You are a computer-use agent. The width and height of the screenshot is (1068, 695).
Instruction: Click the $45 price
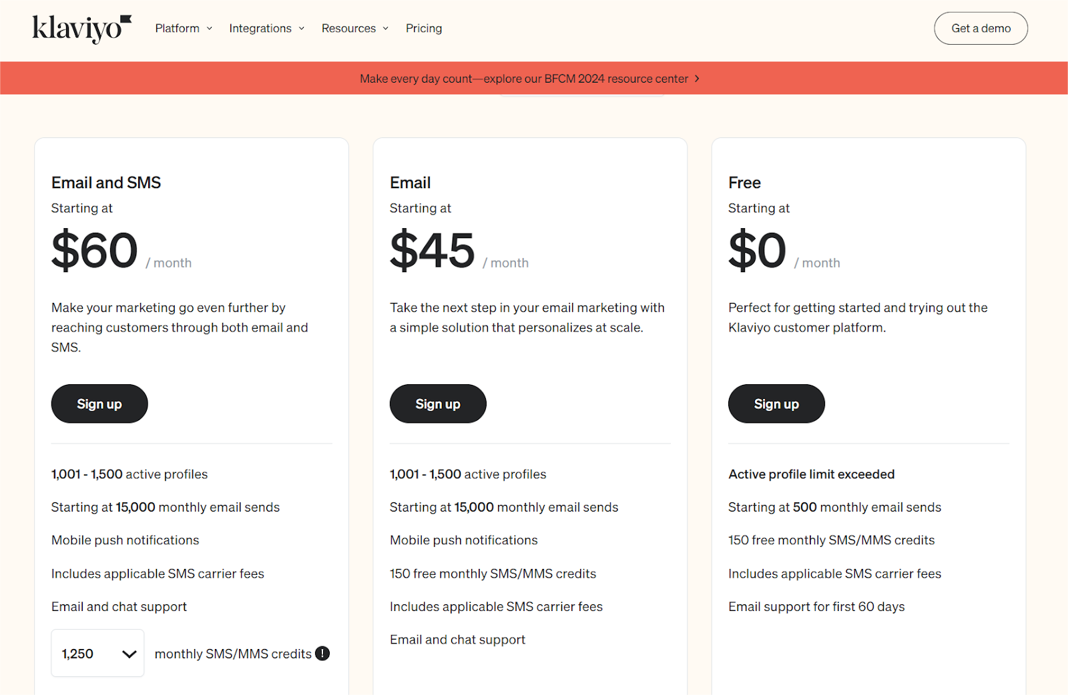433,250
